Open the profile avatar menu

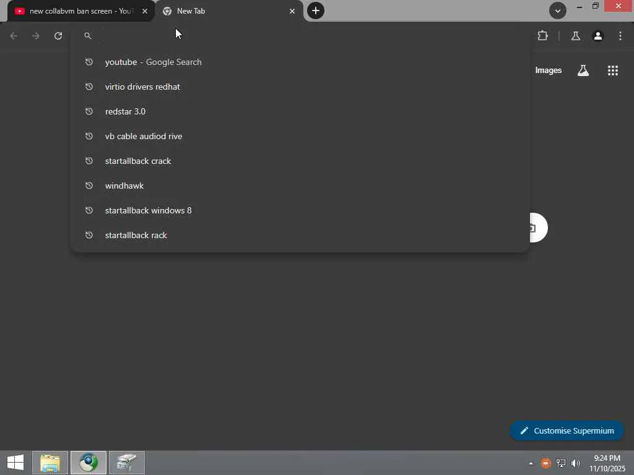coord(597,36)
